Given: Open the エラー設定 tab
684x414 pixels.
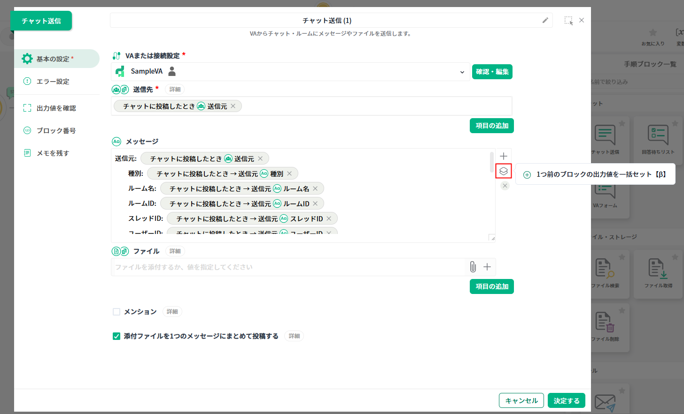Looking at the screenshot, I should click(x=53, y=82).
